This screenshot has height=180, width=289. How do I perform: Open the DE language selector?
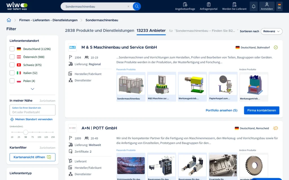279,6
